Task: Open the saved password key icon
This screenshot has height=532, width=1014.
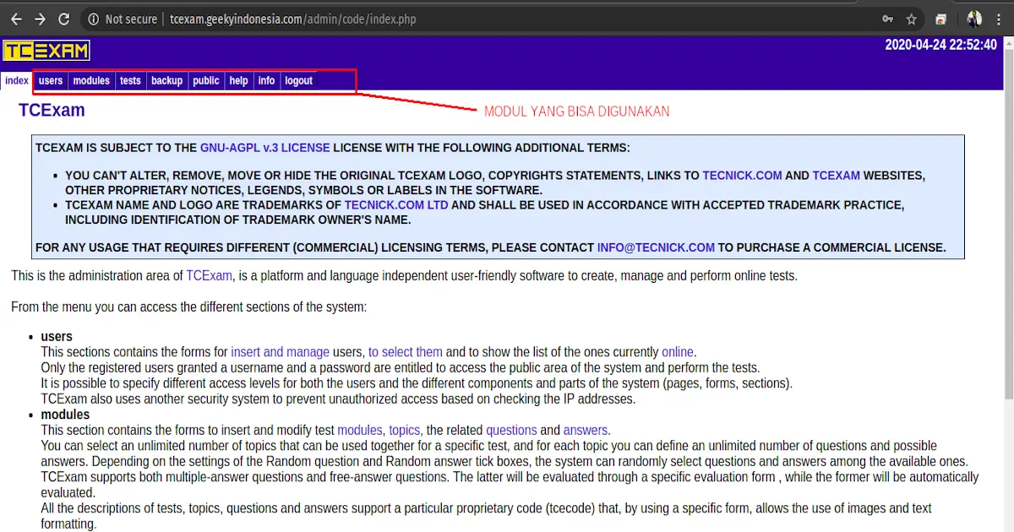Action: pyautogui.click(x=888, y=19)
